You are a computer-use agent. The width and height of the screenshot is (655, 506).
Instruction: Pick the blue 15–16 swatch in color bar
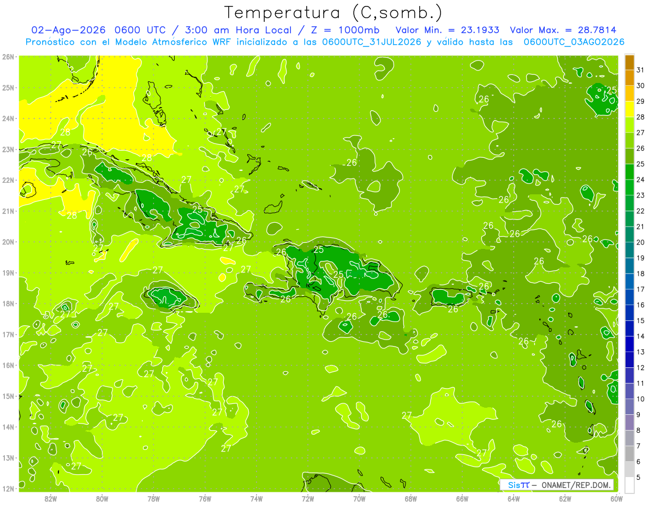(x=629, y=313)
